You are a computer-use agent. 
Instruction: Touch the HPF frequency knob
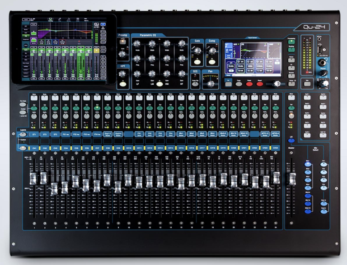click(122, 74)
